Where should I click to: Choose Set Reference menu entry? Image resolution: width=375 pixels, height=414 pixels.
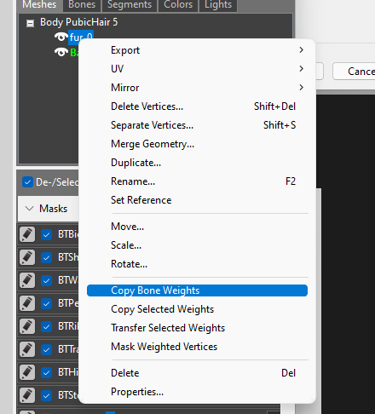(x=197, y=200)
